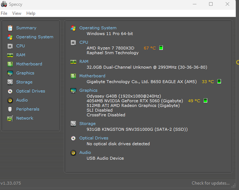Select Storage in the sidebar
The height and width of the screenshot is (190, 239).
pos(24,82)
